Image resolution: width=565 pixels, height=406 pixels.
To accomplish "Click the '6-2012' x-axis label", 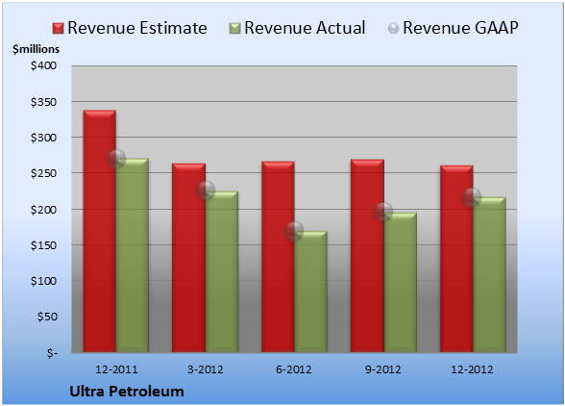I will click(x=294, y=369).
